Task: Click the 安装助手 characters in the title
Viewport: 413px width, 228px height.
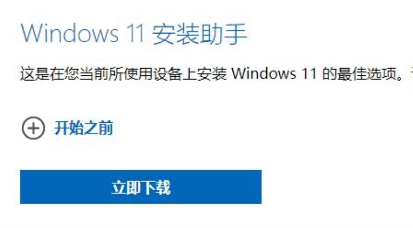Action: (x=200, y=34)
